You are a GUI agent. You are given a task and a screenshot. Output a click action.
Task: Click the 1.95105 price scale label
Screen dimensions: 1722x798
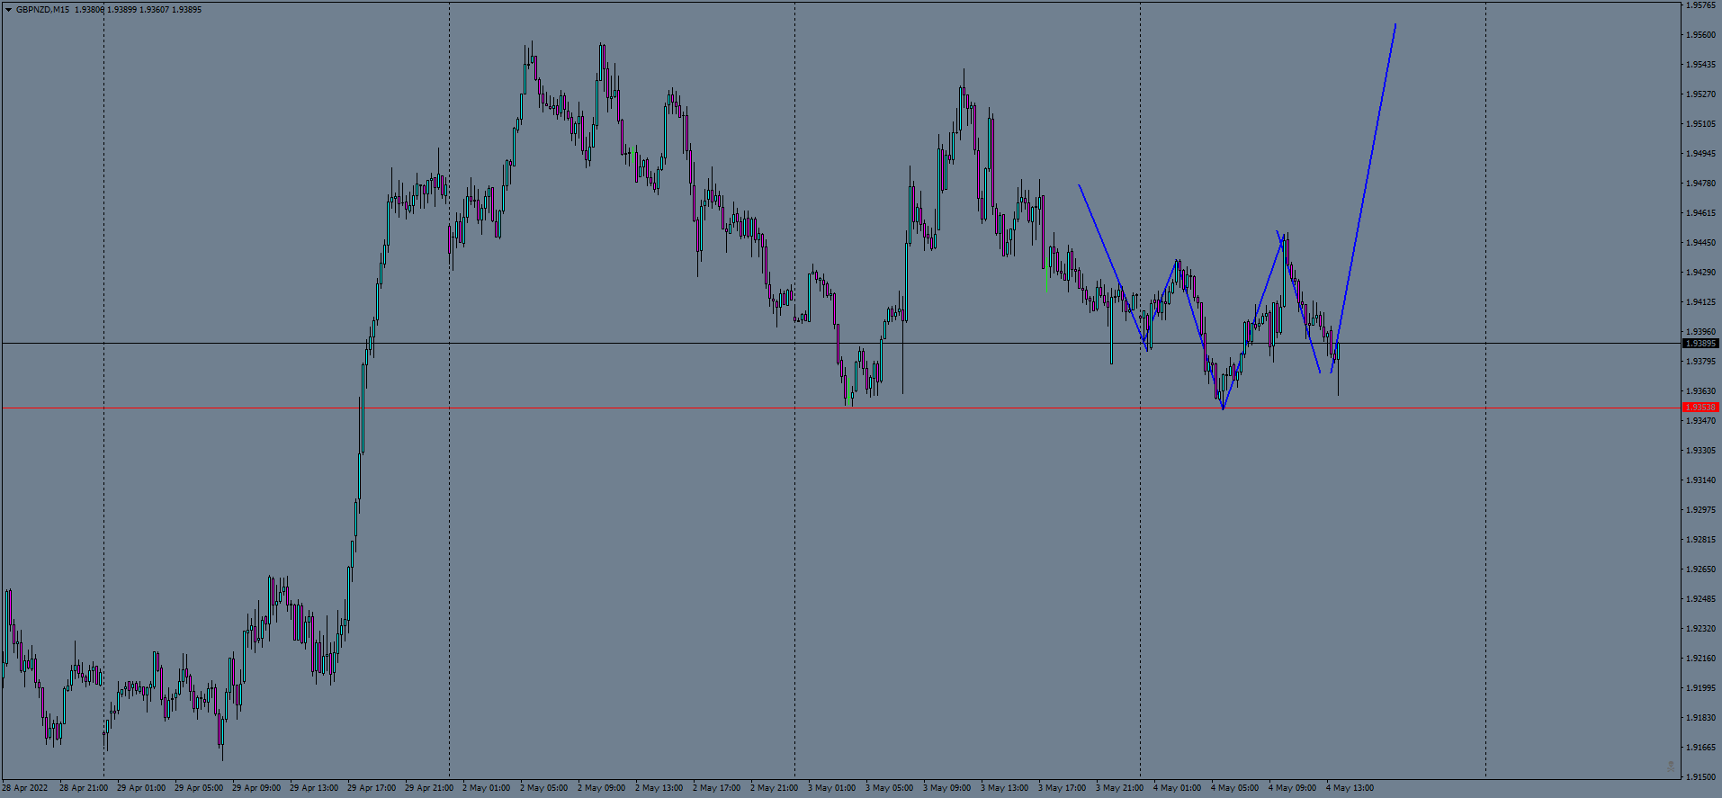coord(1700,124)
